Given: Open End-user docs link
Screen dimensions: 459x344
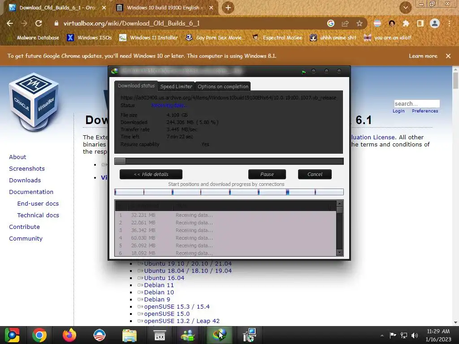Looking at the screenshot, I should coord(38,204).
